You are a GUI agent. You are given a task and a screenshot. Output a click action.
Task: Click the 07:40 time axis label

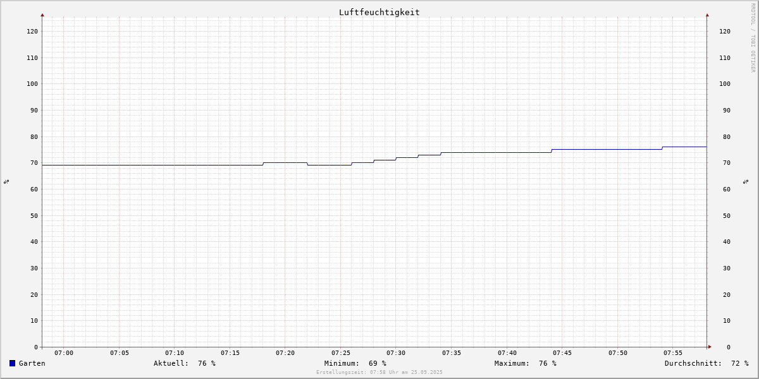tap(507, 353)
